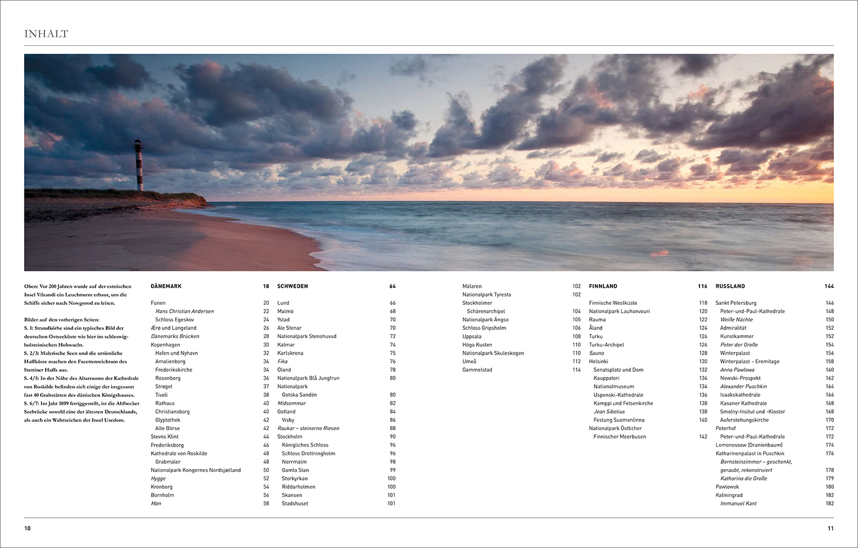Select the Uppsala entry

[x=472, y=336]
